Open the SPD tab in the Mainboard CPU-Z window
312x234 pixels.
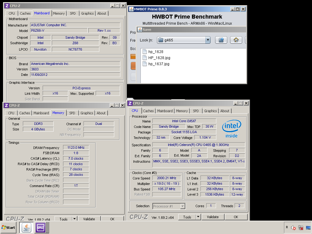[73, 13]
